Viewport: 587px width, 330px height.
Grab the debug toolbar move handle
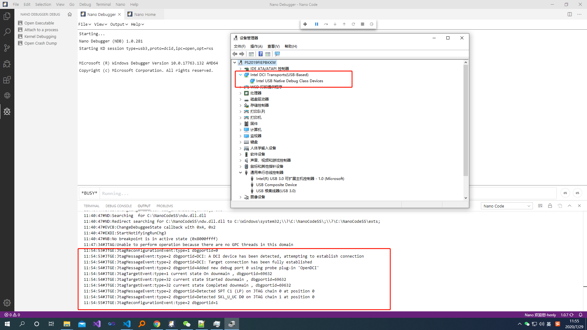[305, 24]
